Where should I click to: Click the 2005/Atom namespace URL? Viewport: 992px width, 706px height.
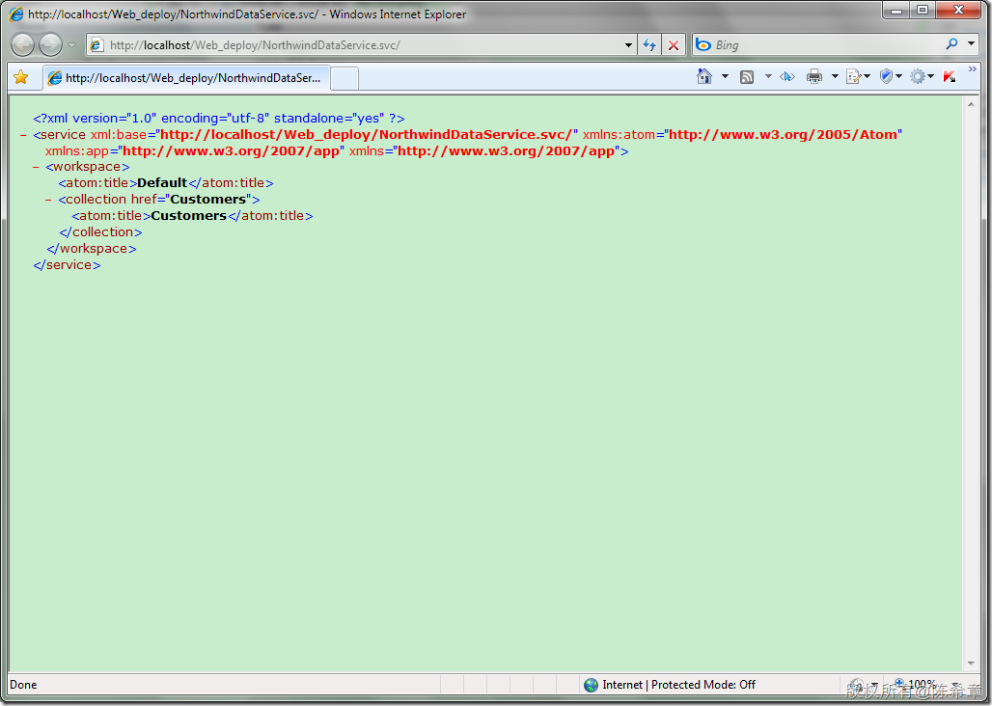tap(784, 135)
